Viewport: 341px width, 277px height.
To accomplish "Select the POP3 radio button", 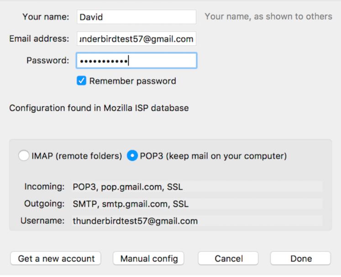I will click(x=132, y=156).
